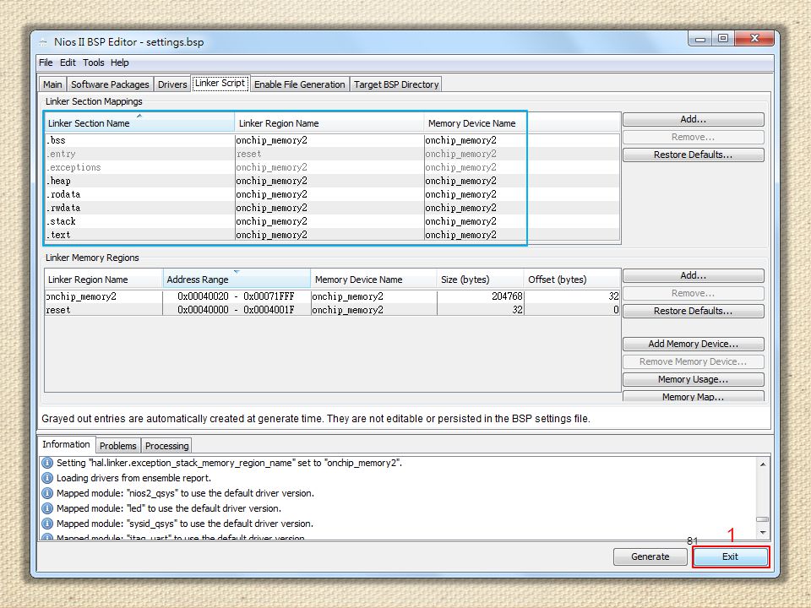Open the Help menu

(119, 62)
